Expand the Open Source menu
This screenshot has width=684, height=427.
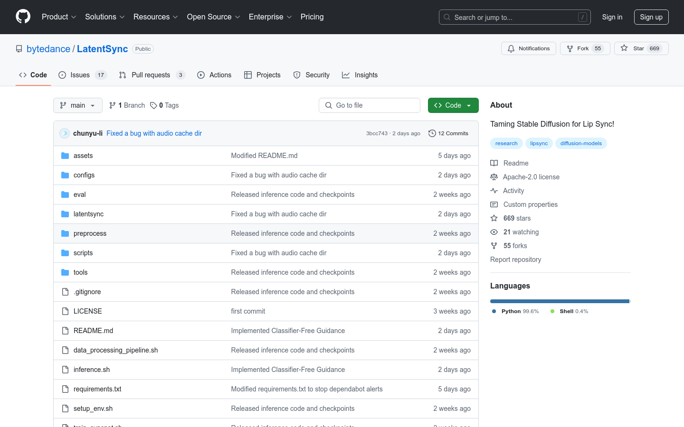[x=214, y=17]
